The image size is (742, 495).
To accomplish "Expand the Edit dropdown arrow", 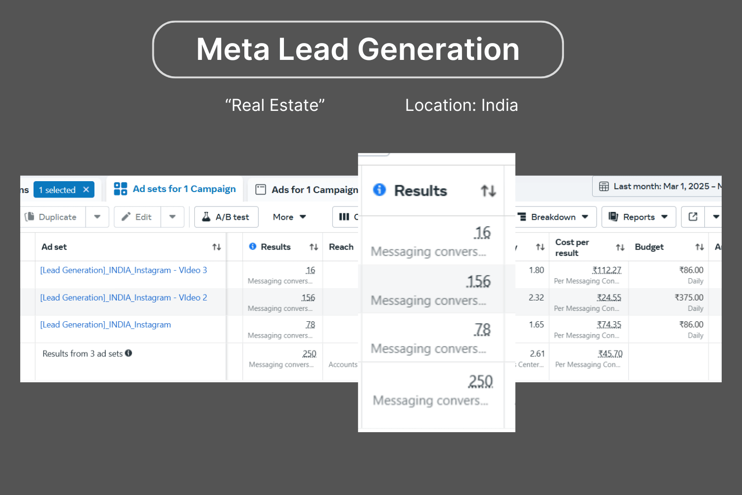I will (173, 217).
